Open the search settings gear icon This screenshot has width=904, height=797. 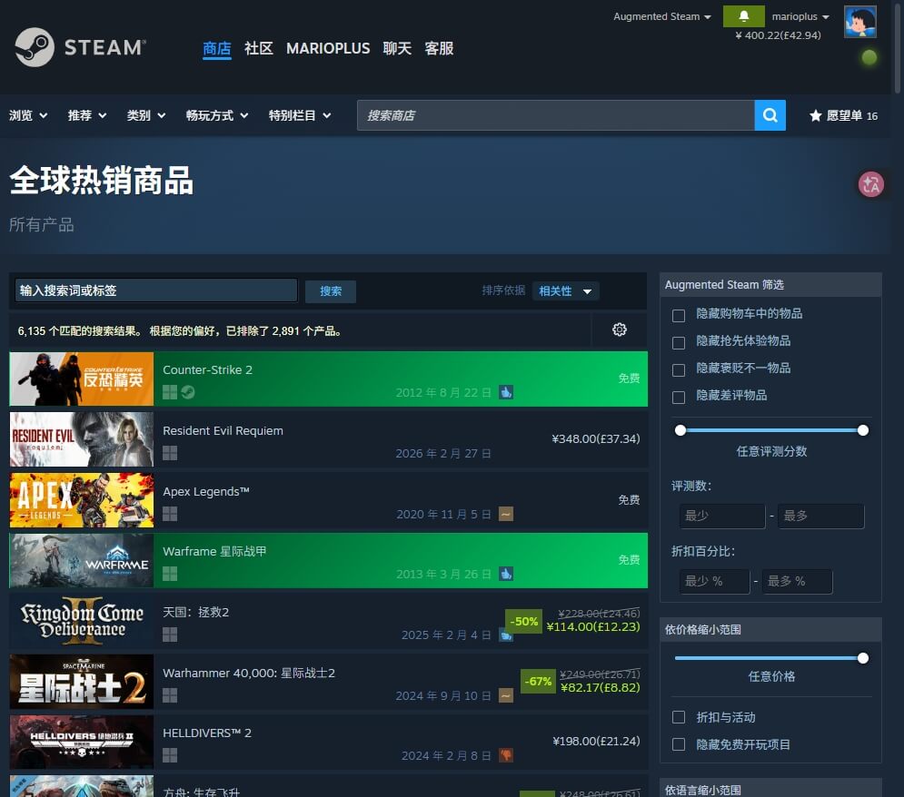coord(620,330)
